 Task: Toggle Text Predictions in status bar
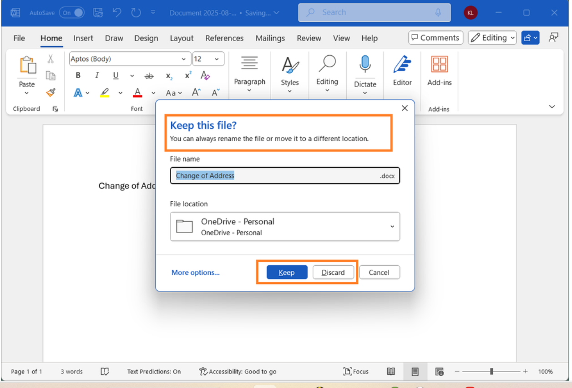[154, 371]
